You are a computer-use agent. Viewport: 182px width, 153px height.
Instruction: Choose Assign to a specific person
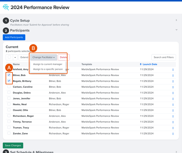pyautogui.click(x=48, y=69)
